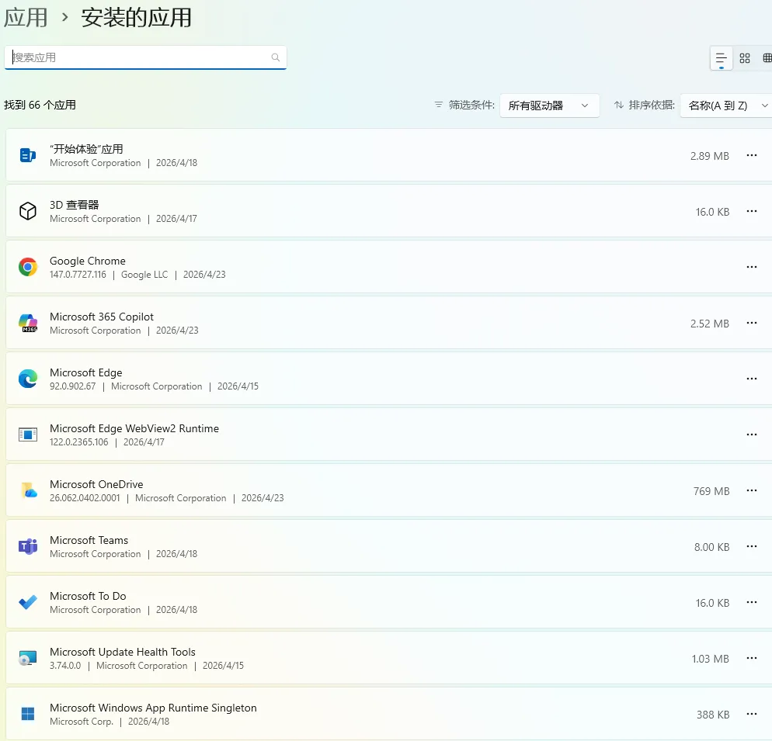Click the 排序依据 label
Screen dimensions: 772x741
tap(652, 105)
